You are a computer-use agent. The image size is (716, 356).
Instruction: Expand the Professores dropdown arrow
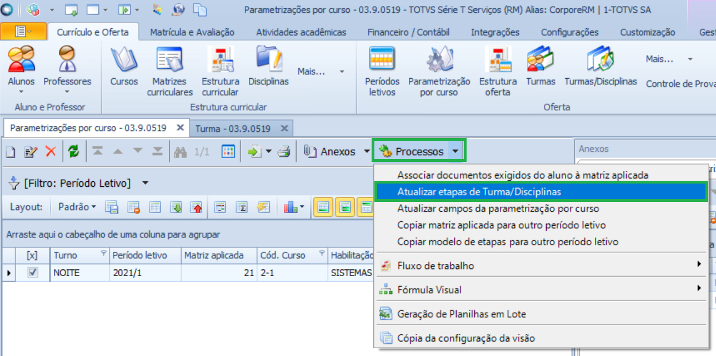point(67,92)
